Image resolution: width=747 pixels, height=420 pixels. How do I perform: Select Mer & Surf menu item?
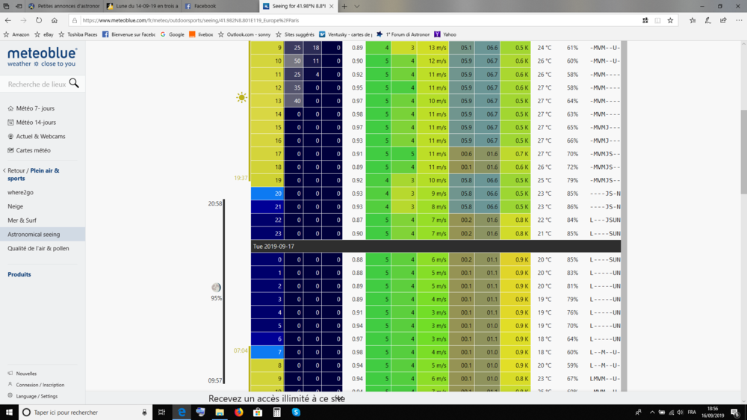[22, 220]
